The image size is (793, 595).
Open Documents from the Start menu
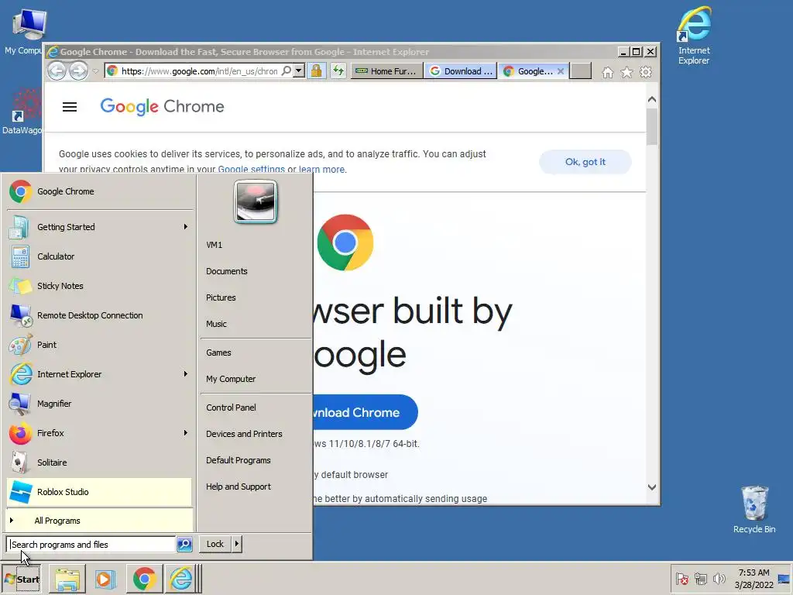(x=227, y=271)
